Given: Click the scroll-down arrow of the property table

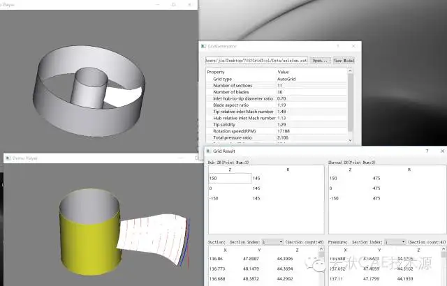Looking at the screenshot, I should [351, 140].
